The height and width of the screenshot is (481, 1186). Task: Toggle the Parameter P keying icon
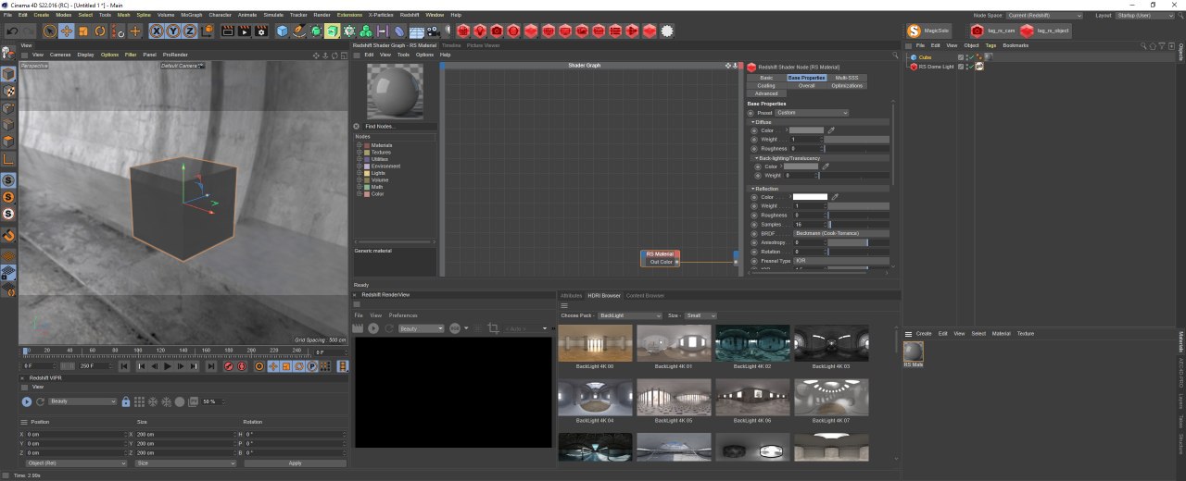click(x=312, y=366)
